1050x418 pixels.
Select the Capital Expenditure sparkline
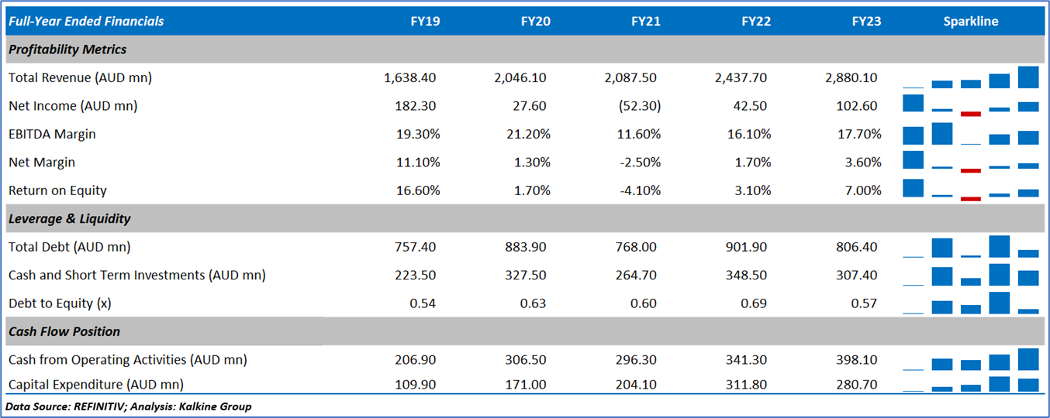click(x=971, y=384)
